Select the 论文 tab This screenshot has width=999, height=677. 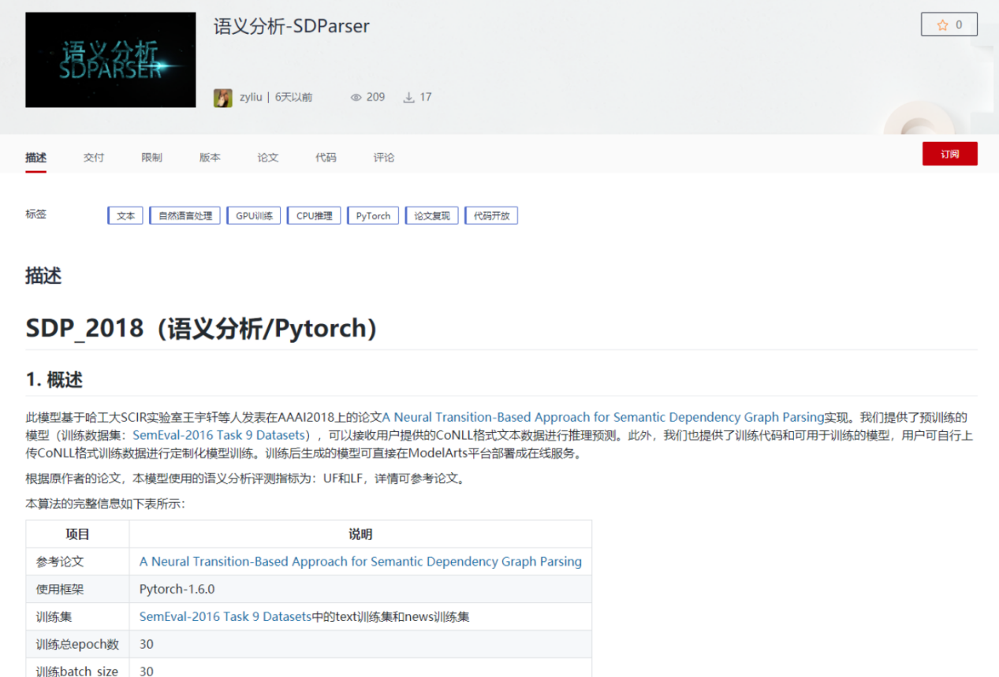268,158
